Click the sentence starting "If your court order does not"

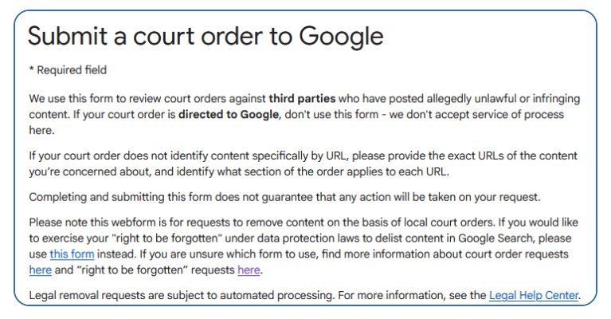pos(304,163)
